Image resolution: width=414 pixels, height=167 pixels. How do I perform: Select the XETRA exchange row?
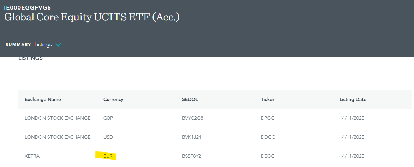pos(32,156)
